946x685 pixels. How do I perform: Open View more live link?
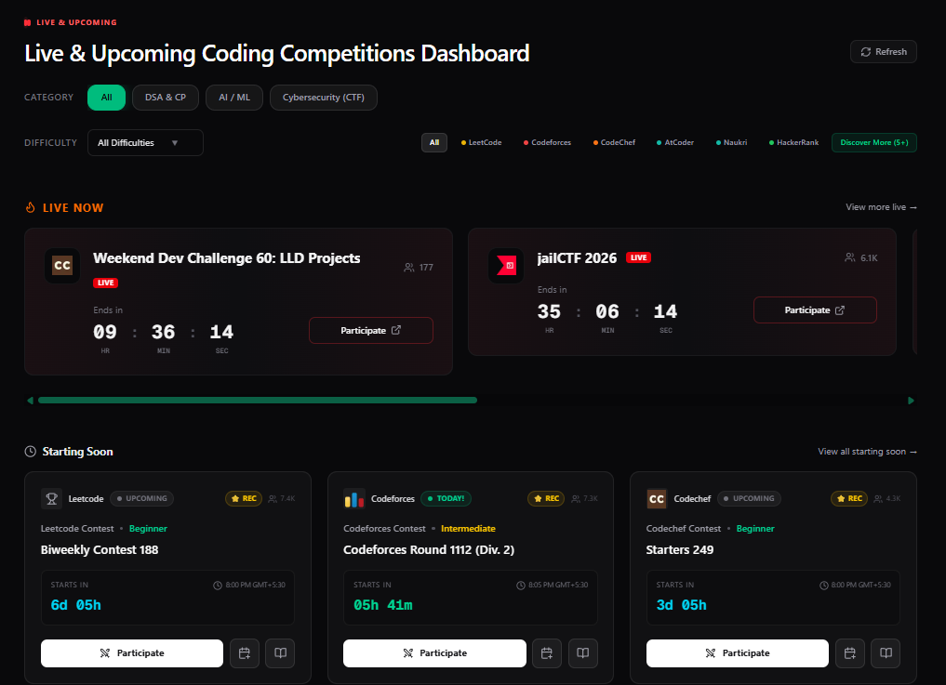click(x=881, y=207)
